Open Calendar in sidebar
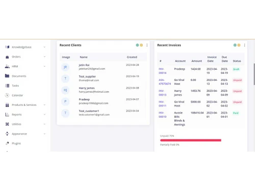This screenshot has height=191, width=255. (x=17, y=95)
